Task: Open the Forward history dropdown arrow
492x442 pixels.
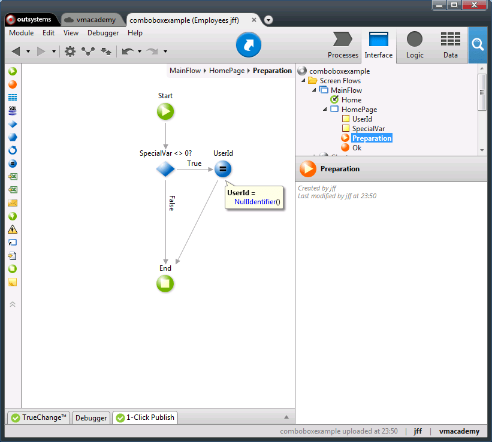Action: [54, 52]
